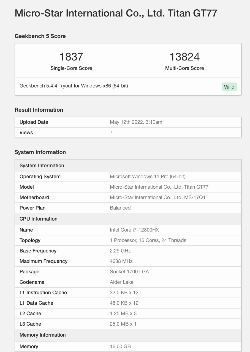Image resolution: width=250 pixels, height=352 pixels.
Task: Click the System Information section heading above the table
Action: [40, 152]
